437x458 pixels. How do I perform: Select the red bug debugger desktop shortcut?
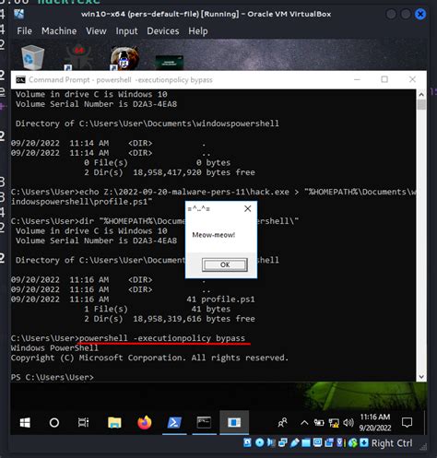pos(78,58)
